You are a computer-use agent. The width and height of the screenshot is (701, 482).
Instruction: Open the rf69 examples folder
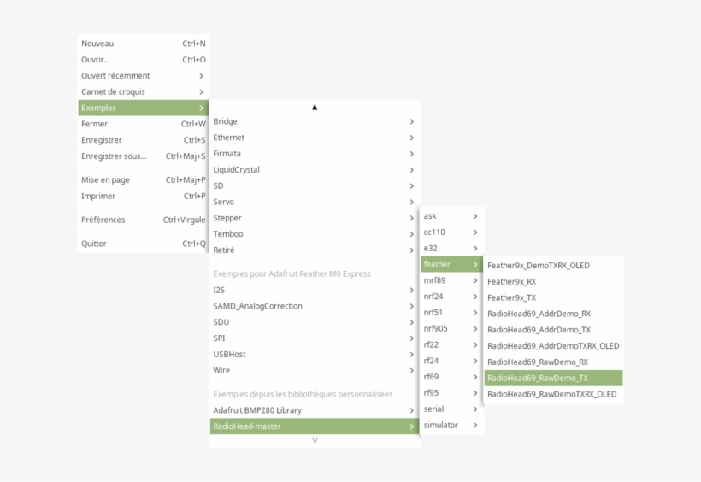(431, 377)
